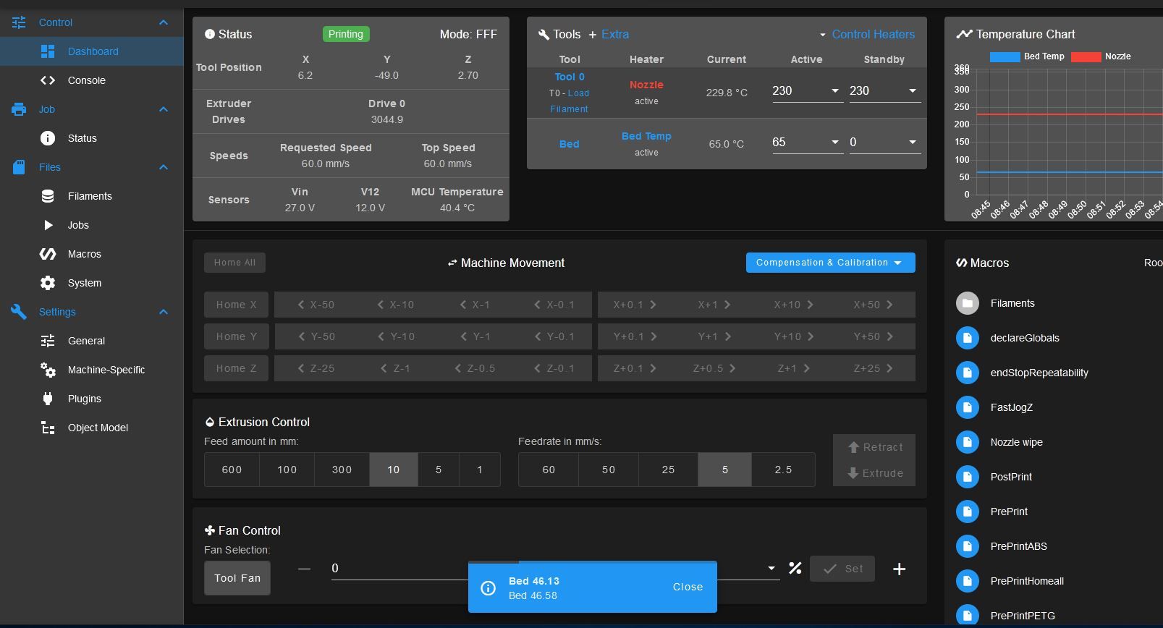This screenshot has width=1163, height=628.
Task: Close the Bed notification
Action: (688, 587)
